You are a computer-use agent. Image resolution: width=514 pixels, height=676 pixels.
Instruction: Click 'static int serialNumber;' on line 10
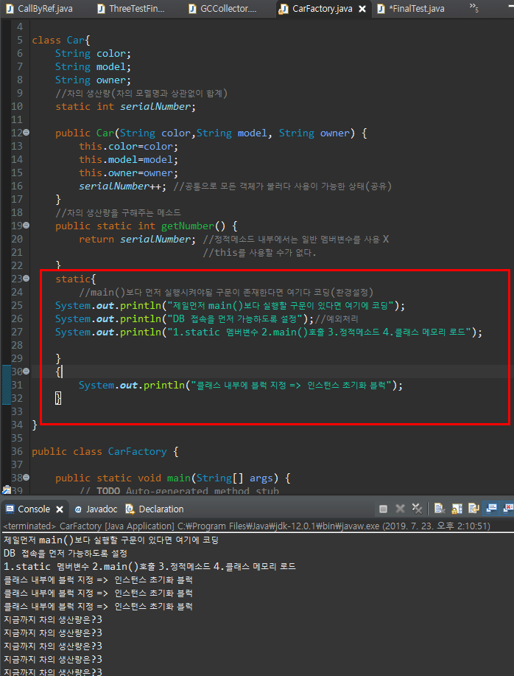[x=126, y=106]
